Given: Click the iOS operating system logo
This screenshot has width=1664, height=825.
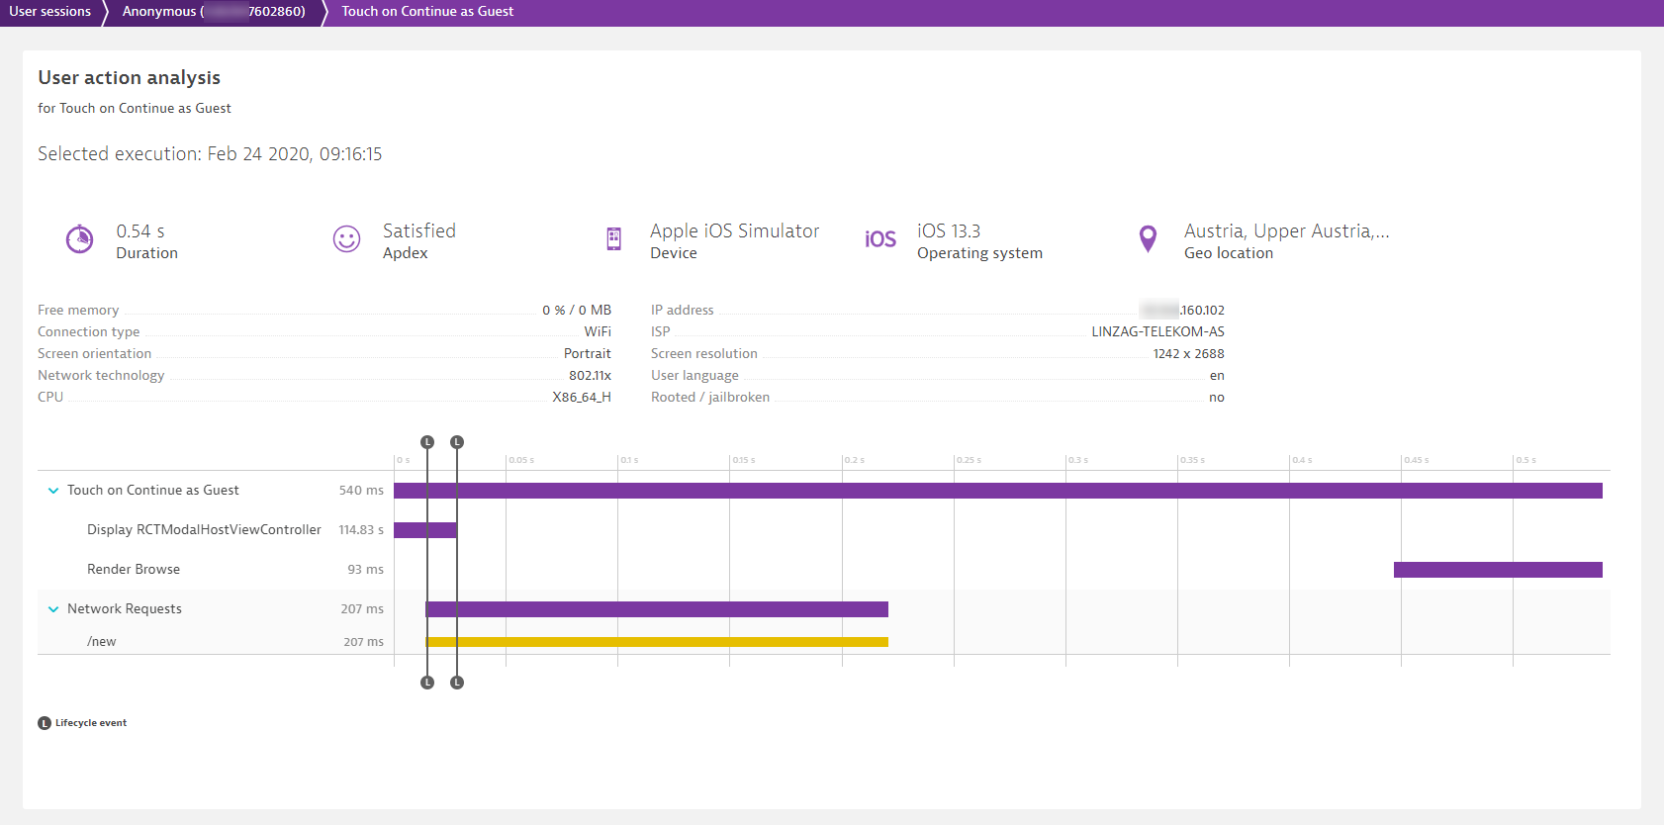Looking at the screenshot, I should pos(880,239).
